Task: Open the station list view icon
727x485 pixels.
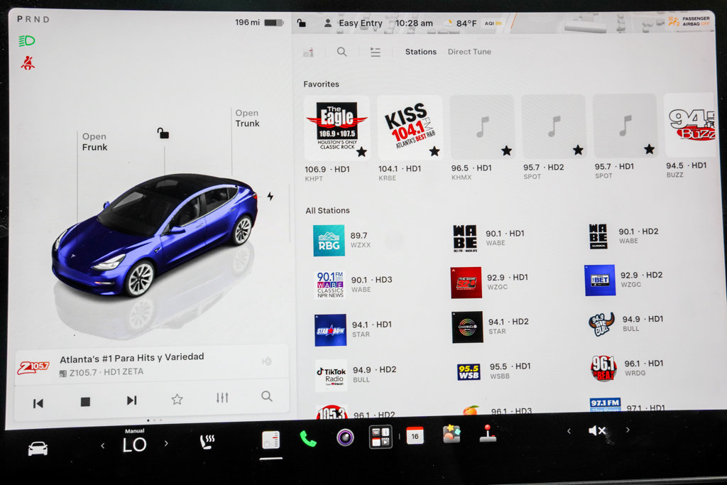Action: 376,52
